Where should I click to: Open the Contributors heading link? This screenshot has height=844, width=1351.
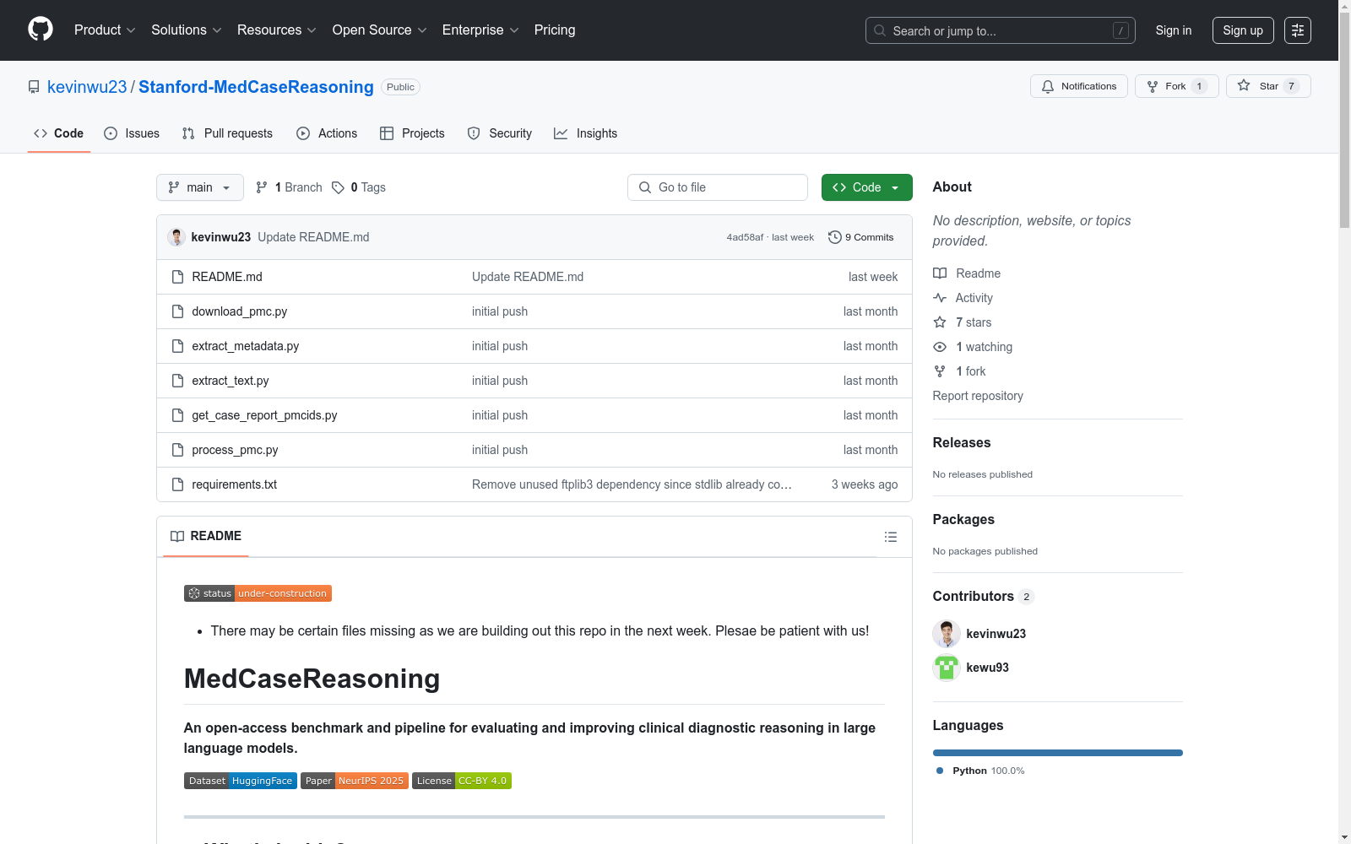point(984,596)
